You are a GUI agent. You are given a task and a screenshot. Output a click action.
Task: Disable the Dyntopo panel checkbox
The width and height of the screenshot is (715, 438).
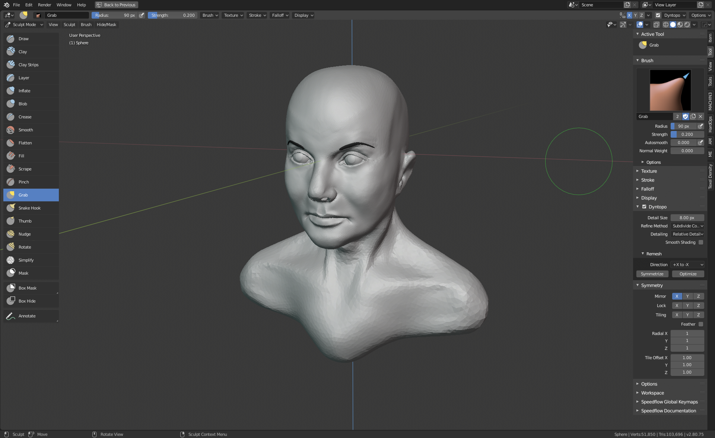point(644,207)
